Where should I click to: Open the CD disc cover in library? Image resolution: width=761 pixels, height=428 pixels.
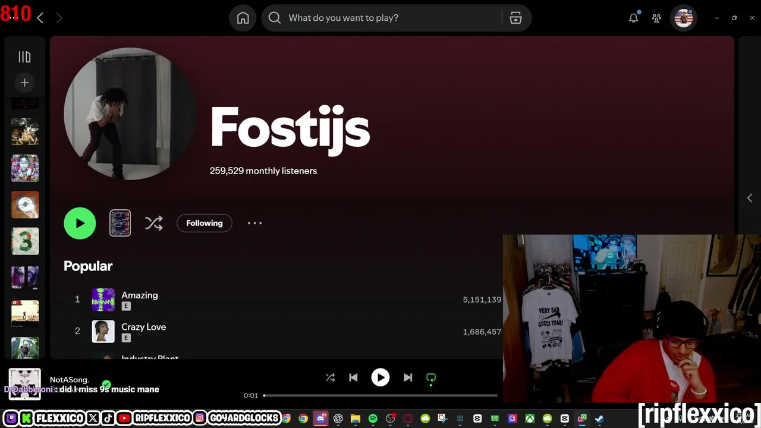pos(25,205)
